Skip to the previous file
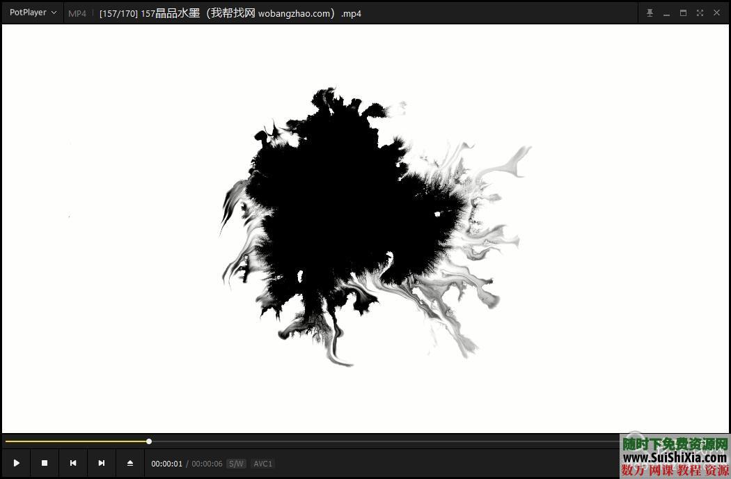Screen dimensions: 731x479 point(73,463)
